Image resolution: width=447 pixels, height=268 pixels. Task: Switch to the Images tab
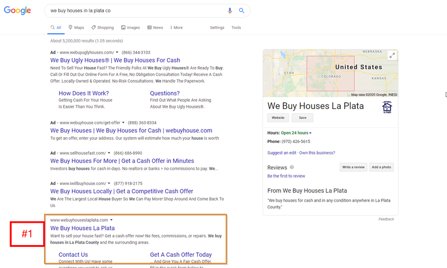(131, 27)
